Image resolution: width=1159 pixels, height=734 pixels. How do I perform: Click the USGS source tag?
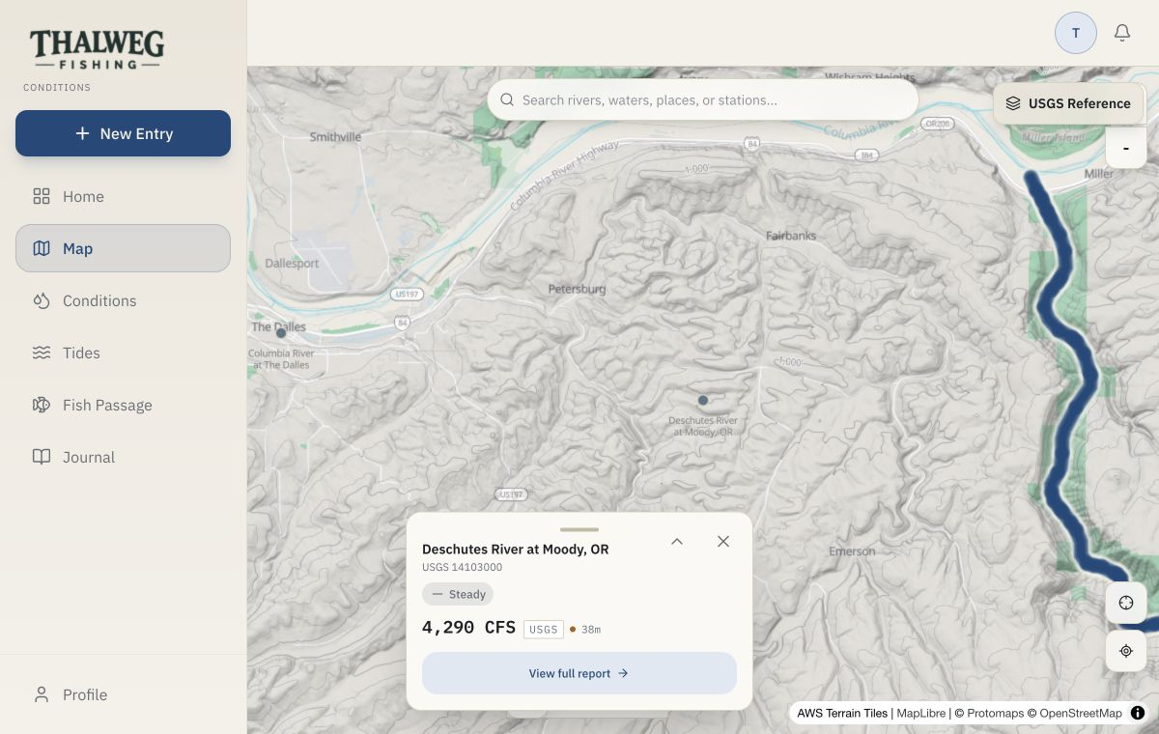tap(544, 630)
